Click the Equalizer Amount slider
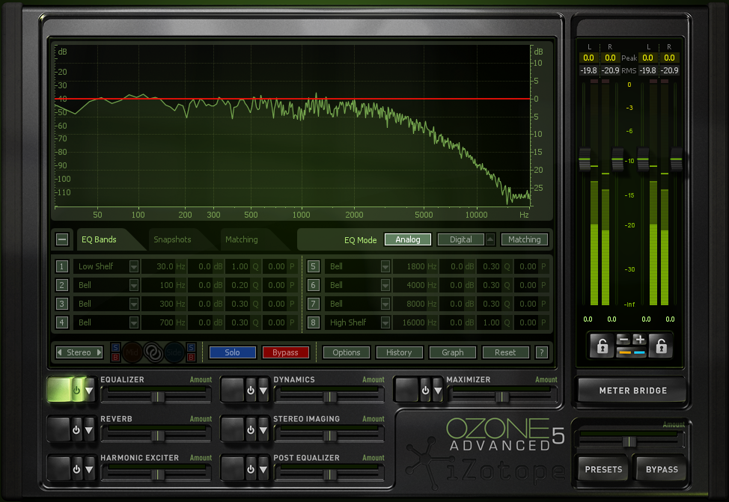This screenshot has height=502, width=729. point(156,397)
